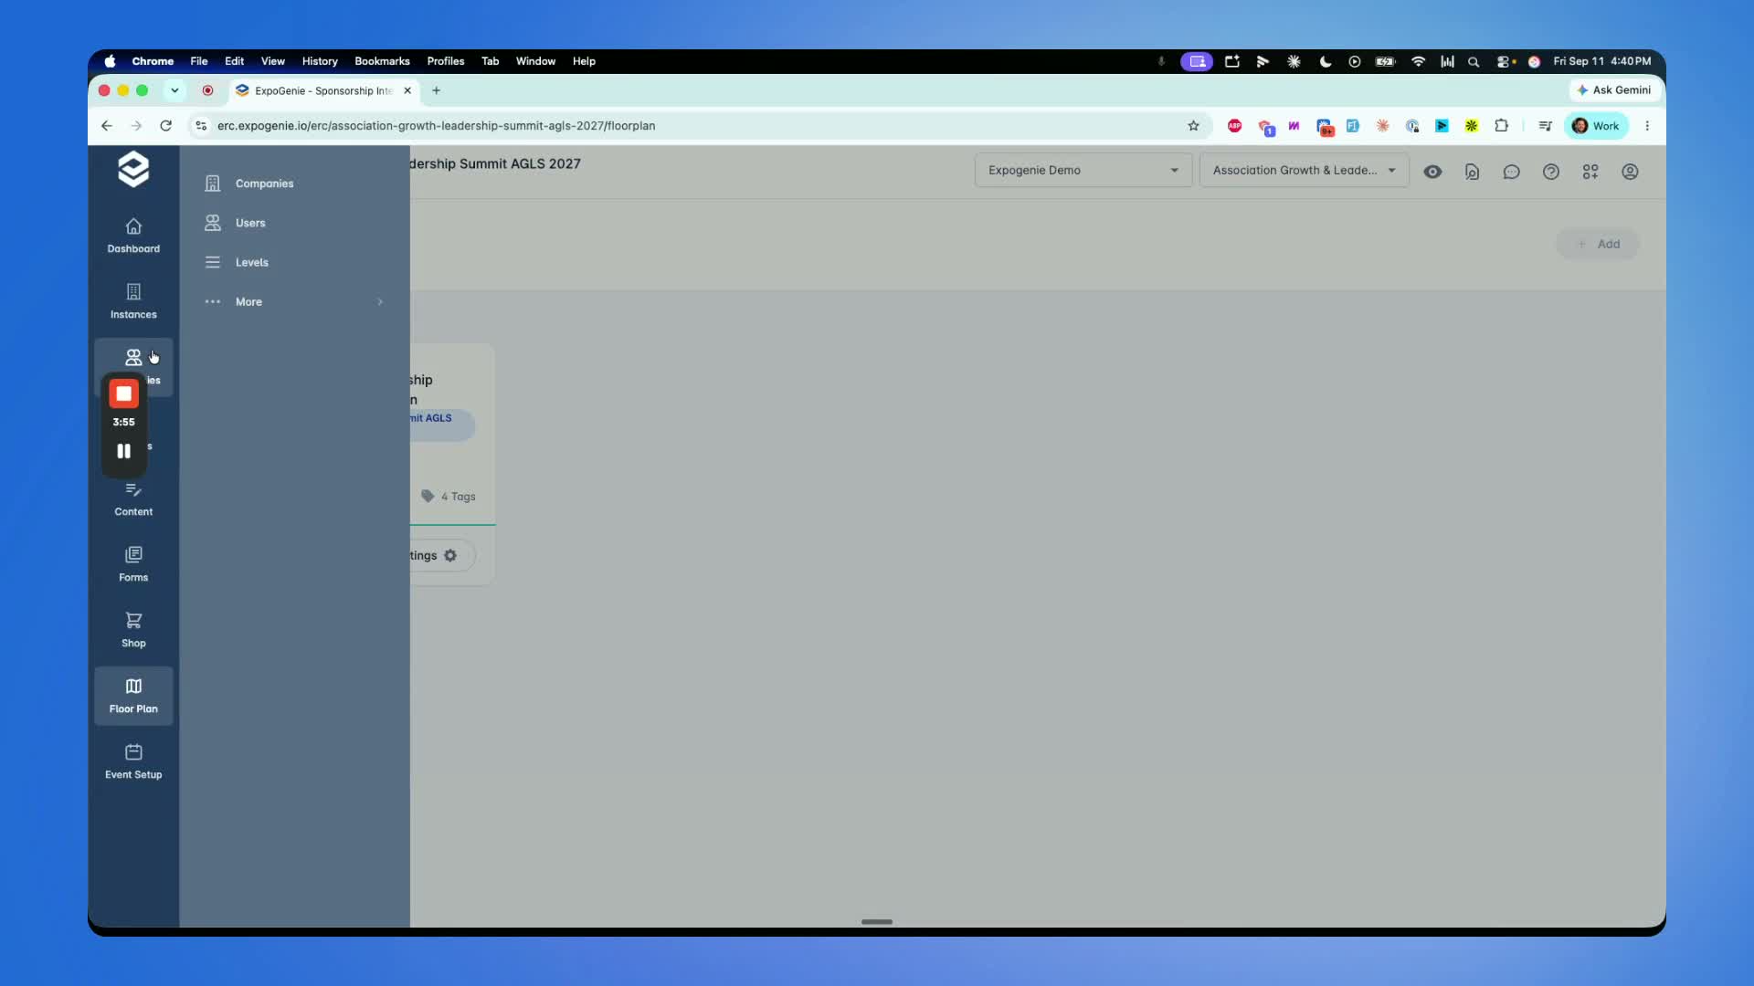The height and width of the screenshot is (986, 1754).
Task: Open the Control Center menu bar icon
Action: (1505, 61)
